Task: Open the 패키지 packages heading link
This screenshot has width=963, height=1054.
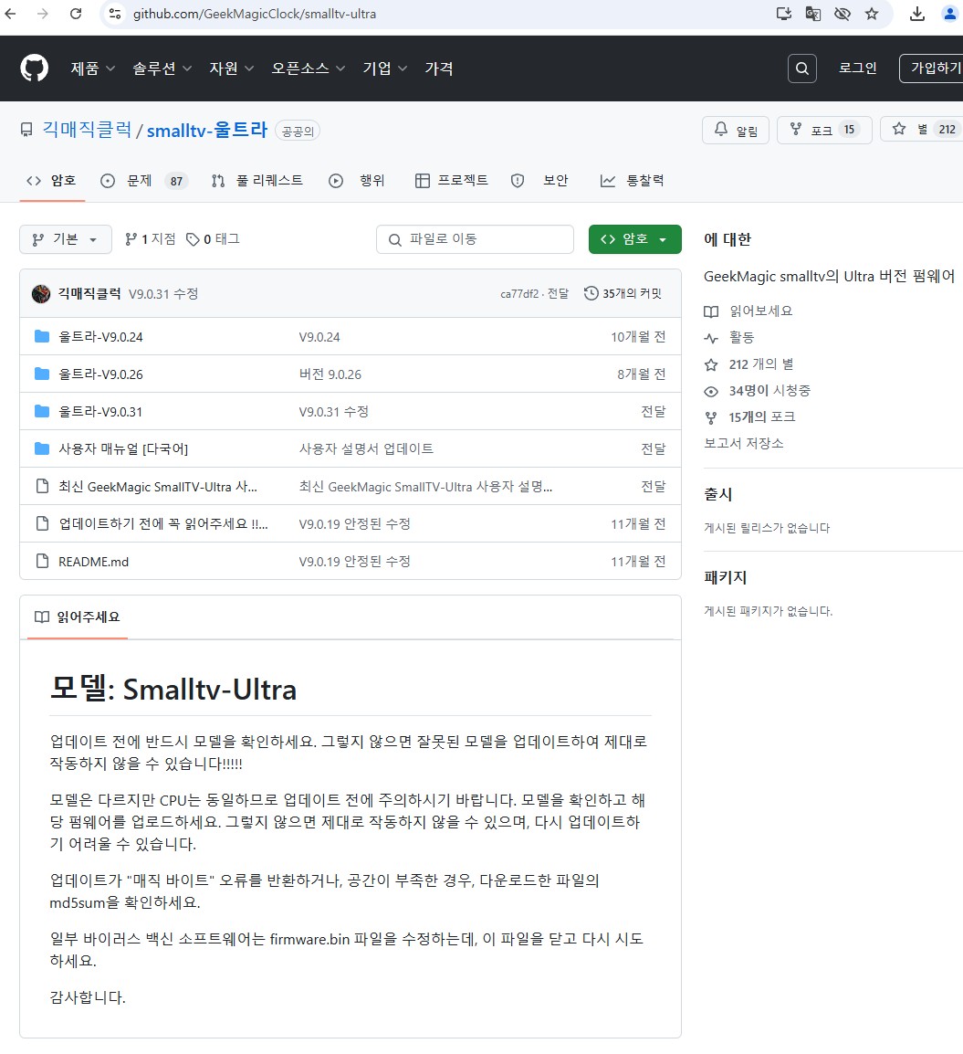Action: [x=725, y=577]
